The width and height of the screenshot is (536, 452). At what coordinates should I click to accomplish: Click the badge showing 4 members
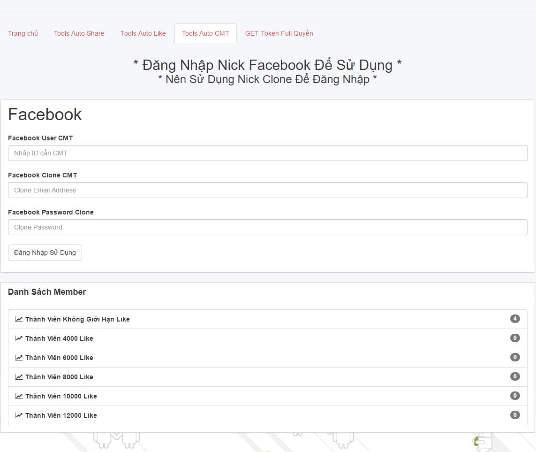pos(515,319)
